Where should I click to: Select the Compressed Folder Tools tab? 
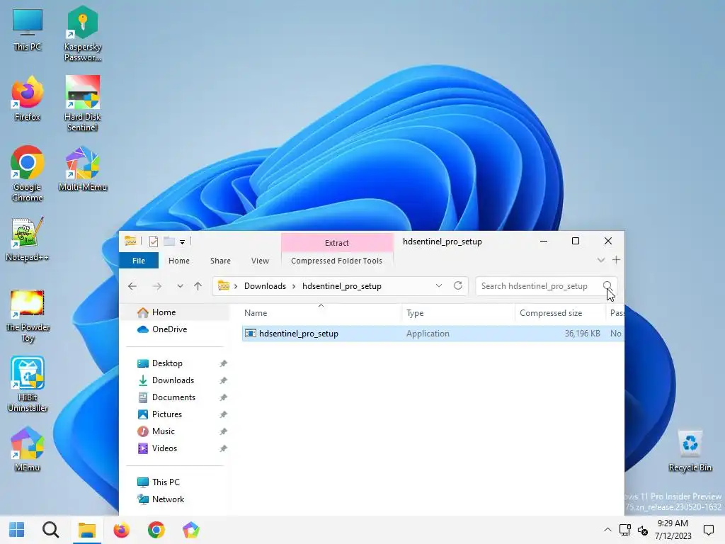(336, 261)
